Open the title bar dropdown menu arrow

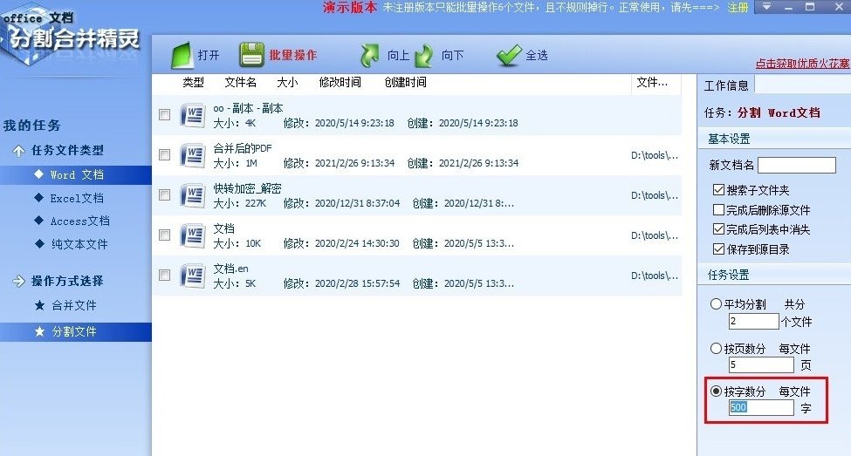point(766,7)
